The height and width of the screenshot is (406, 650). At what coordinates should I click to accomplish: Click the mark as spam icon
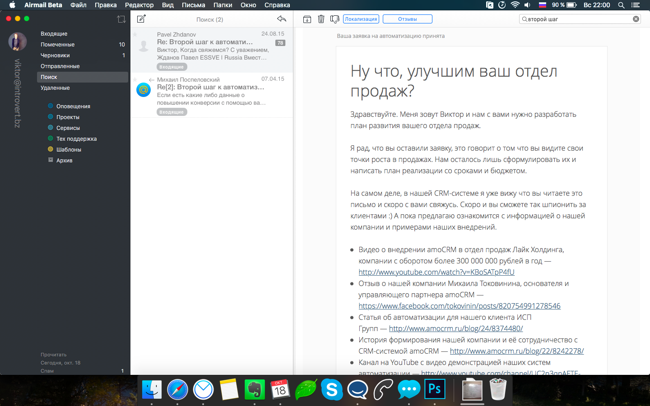coord(334,19)
